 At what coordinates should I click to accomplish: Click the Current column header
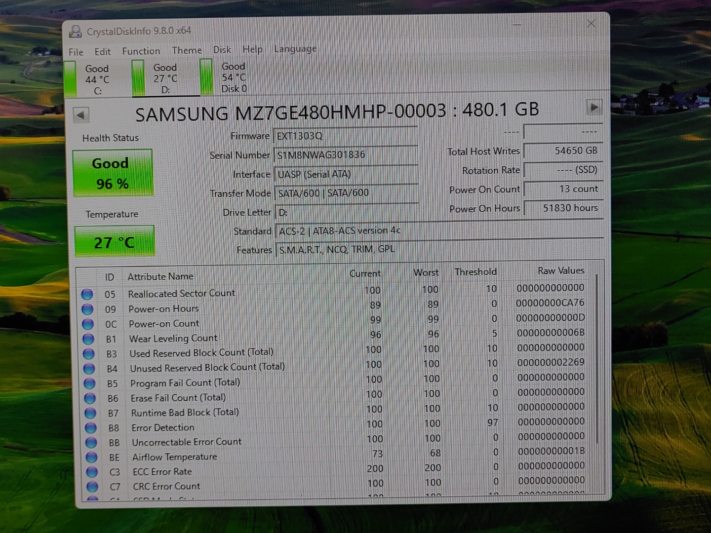point(365,273)
